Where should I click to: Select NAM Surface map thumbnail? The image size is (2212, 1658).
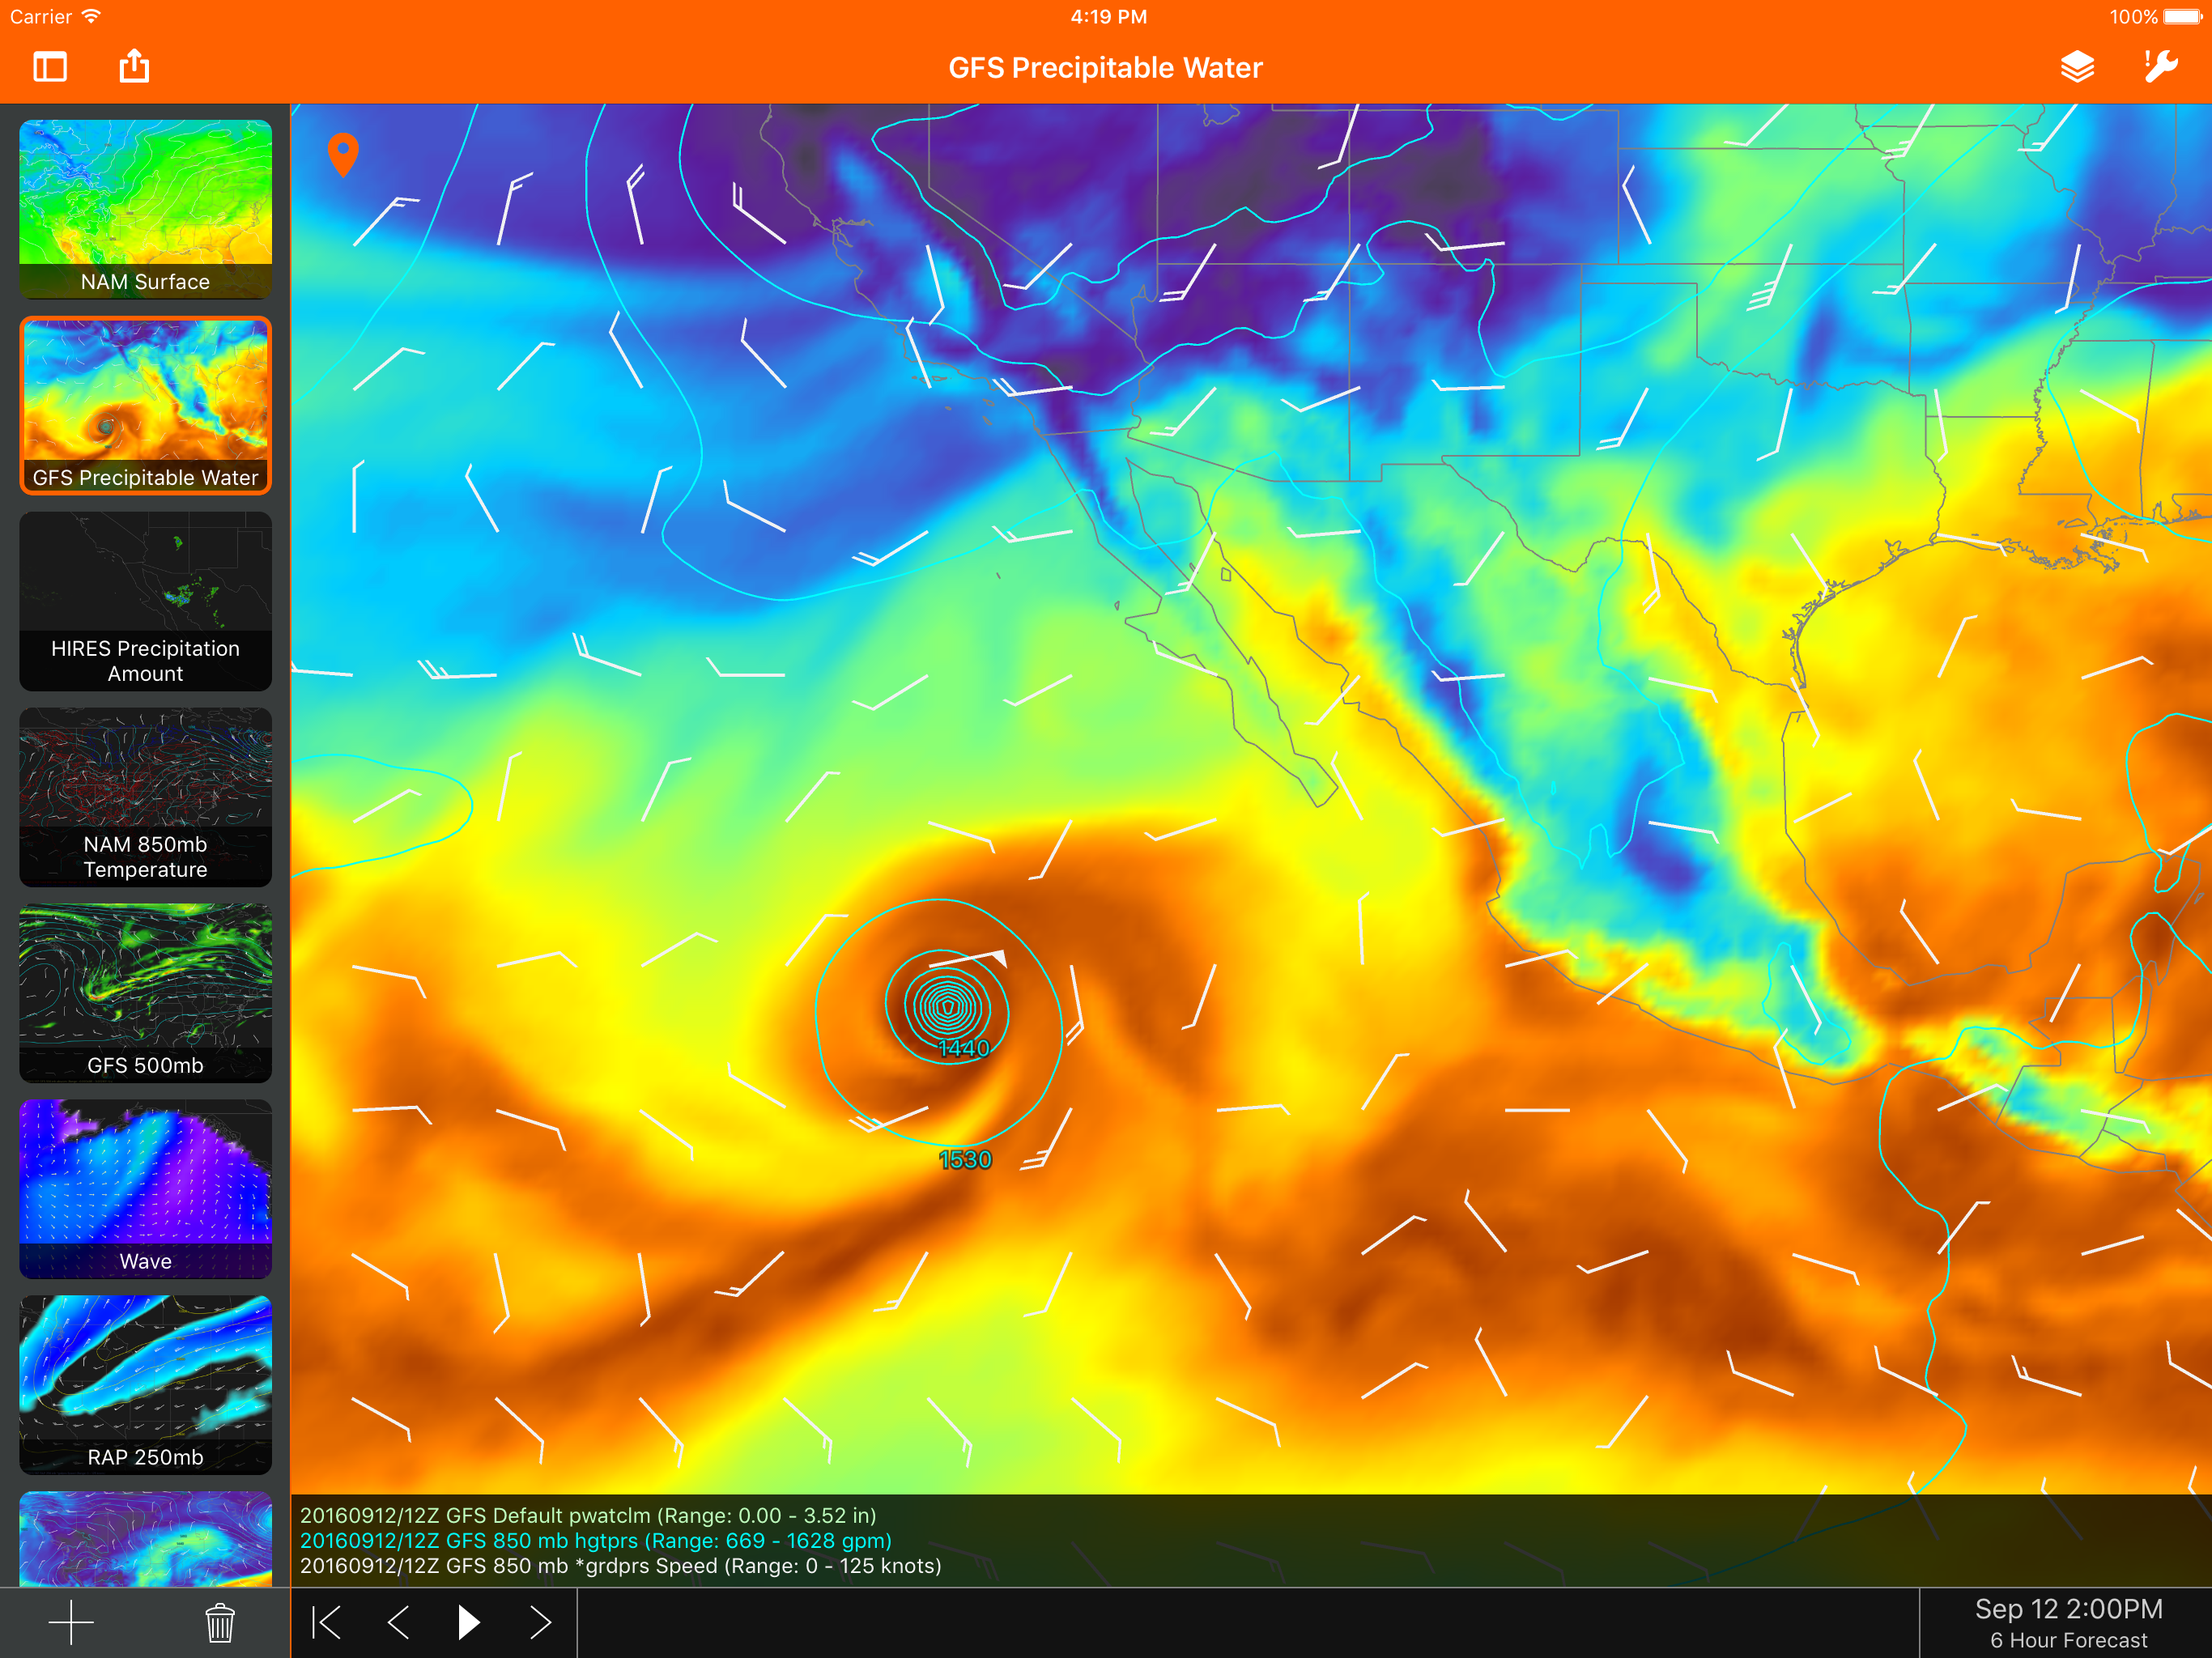click(x=145, y=208)
